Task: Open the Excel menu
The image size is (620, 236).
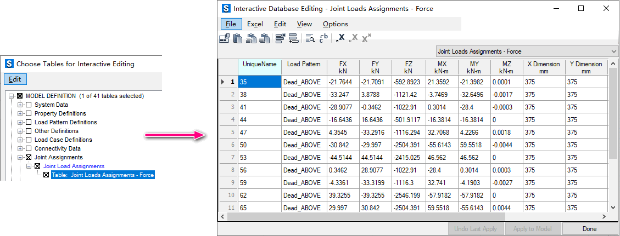Action: pos(255,24)
